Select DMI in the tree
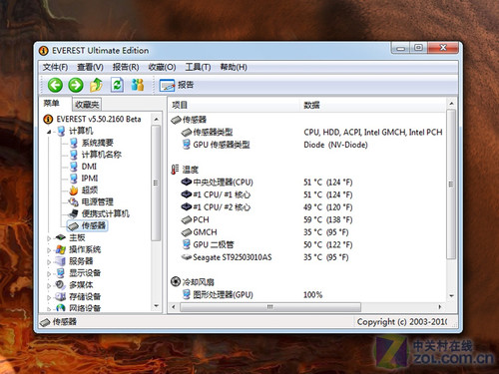The width and height of the screenshot is (499, 374). click(89, 167)
